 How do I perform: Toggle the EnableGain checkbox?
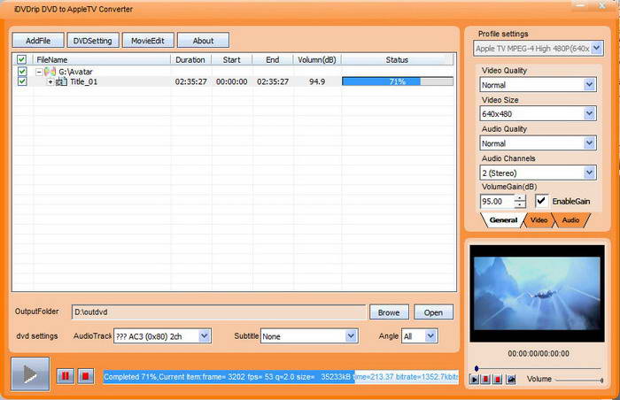(x=541, y=201)
